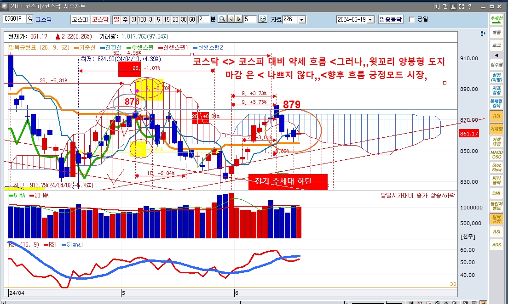Toggle the 일목균형 Ichimoku indicator

pyautogui.click(x=496, y=219)
